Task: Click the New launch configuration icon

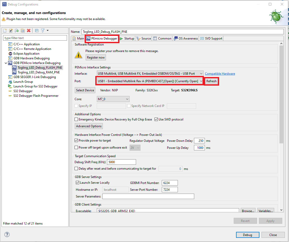Action: (x=5, y=31)
